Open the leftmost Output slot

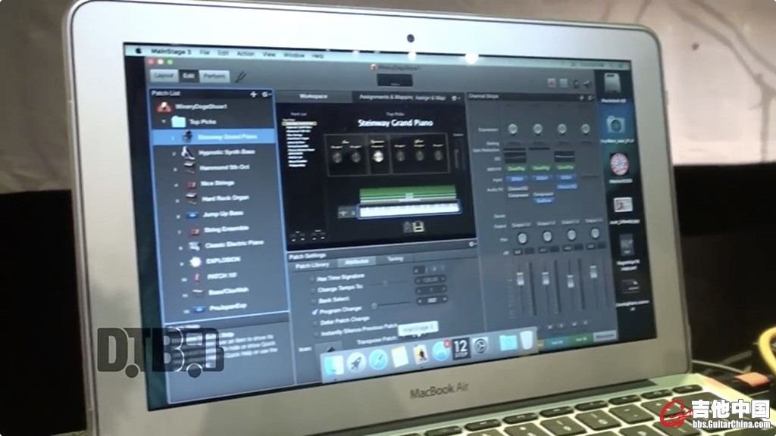point(521,225)
